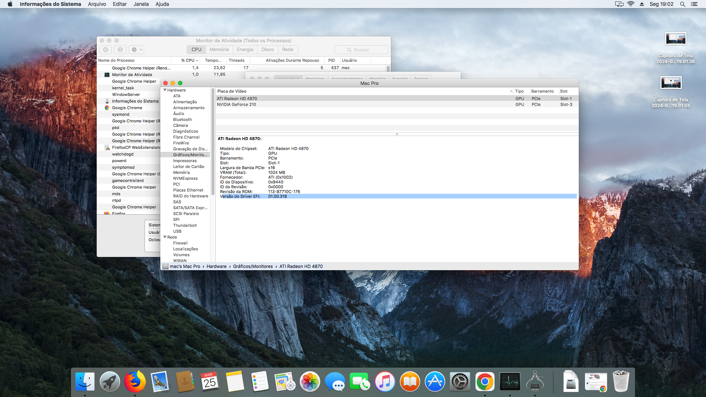Open the App Store dock icon
706x397 pixels.
coord(435,382)
